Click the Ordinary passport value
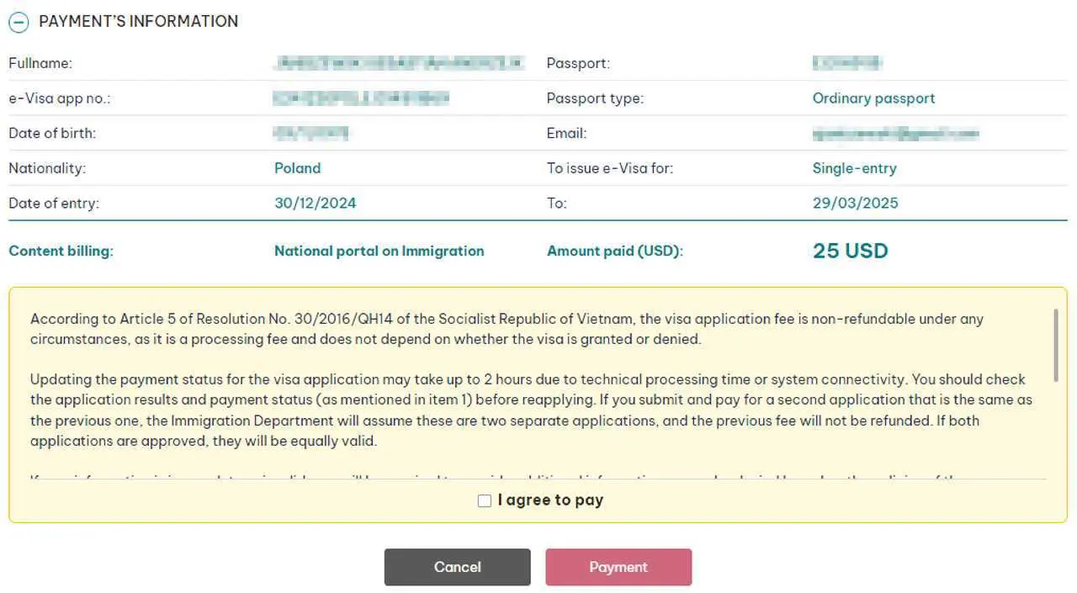The image size is (1077, 593). [873, 98]
